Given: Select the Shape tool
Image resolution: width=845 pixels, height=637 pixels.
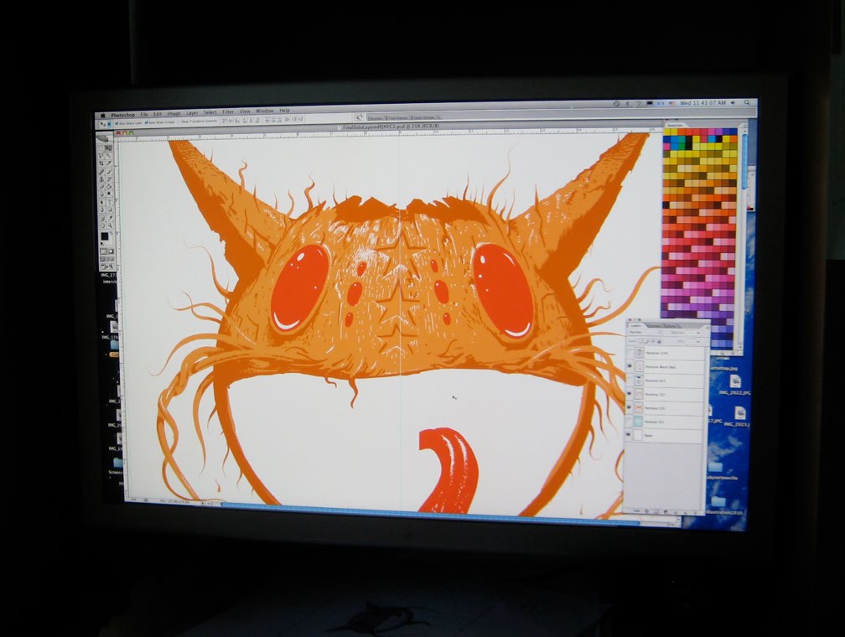Looking at the screenshot, I should pos(109,210).
